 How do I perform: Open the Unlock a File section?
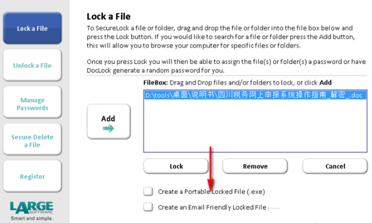(32, 65)
